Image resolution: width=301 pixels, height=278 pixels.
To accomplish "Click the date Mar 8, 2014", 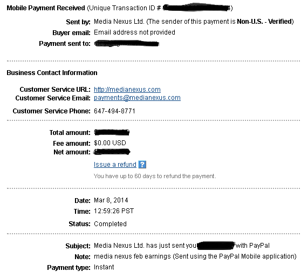I will (x=111, y=200).
